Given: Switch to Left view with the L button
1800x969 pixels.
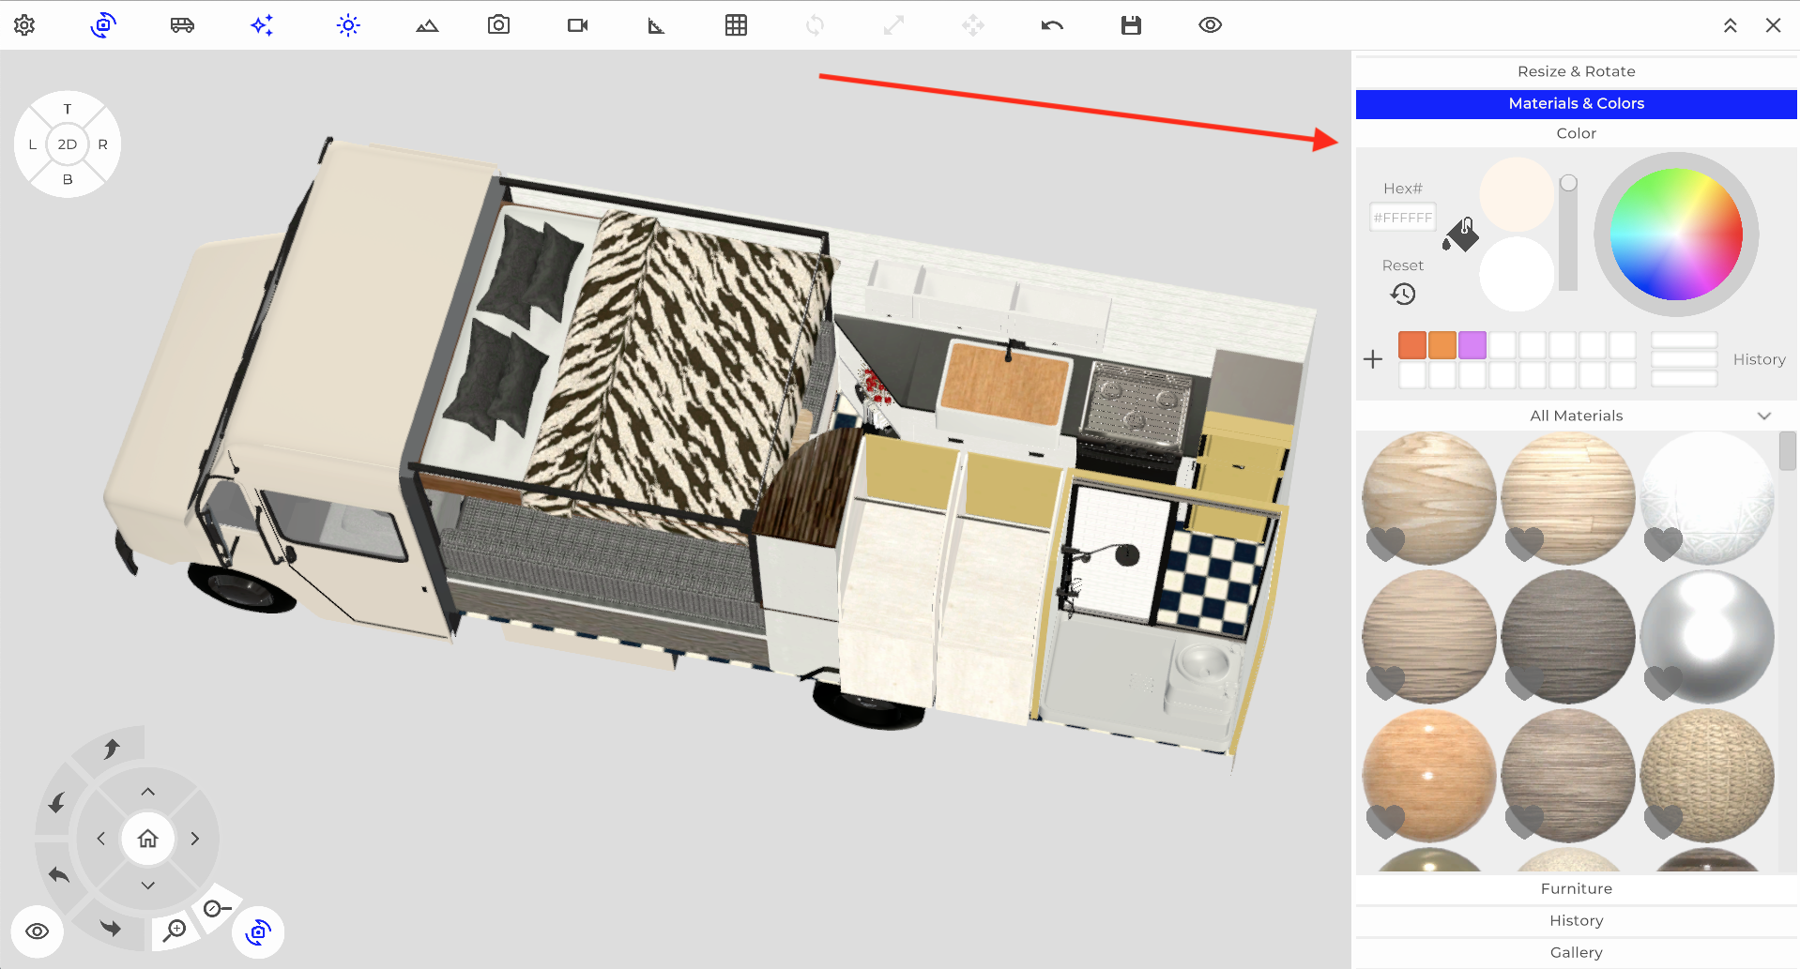Looking at the screenshot, I should 33,144.
